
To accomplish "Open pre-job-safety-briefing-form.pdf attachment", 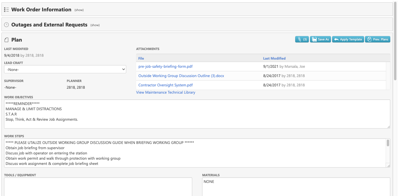I will coord(165,67).
